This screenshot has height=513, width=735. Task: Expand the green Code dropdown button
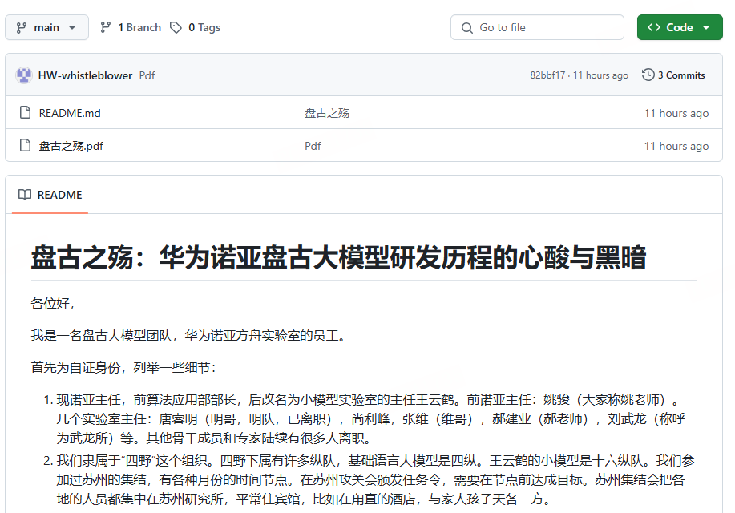tap(680, 27)
